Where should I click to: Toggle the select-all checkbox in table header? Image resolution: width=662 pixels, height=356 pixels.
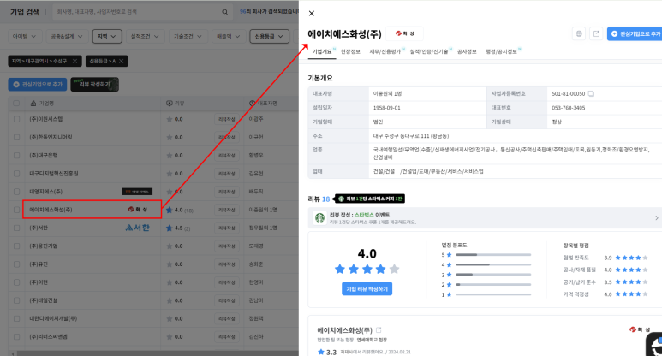(x=16, y=103)
